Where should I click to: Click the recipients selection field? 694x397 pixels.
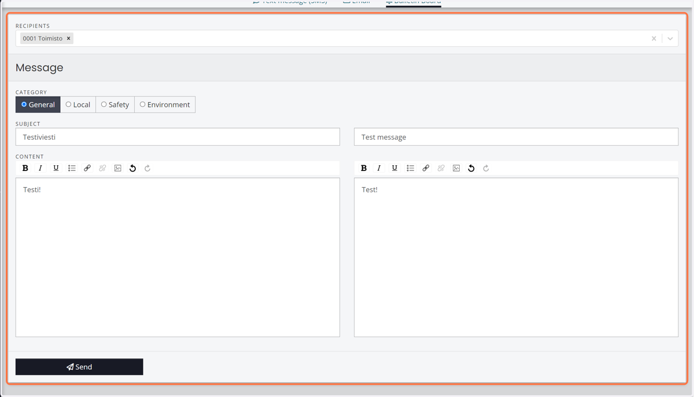pos(347,38)
